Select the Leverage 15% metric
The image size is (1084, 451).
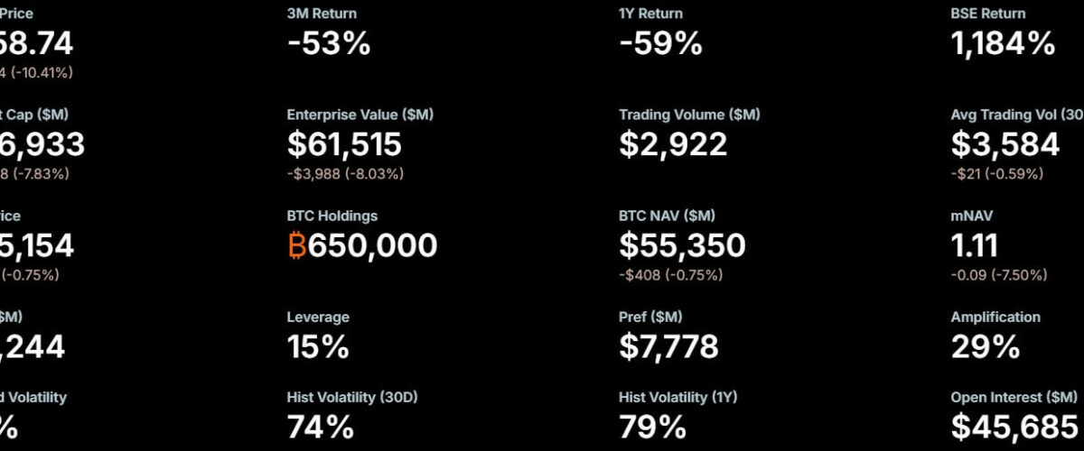[x=318, y=346]
